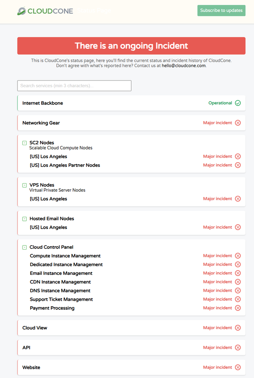Click the VPS Nodes heading

coord(42,185)
